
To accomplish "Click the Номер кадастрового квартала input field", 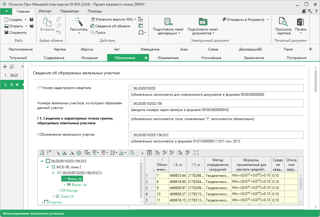I will click(217, 88).
